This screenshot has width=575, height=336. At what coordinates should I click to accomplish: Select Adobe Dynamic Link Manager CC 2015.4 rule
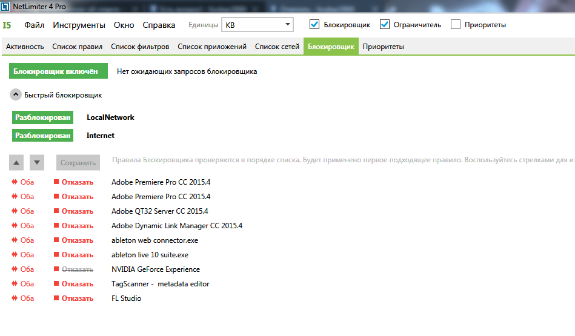click(x=177, y=226)
